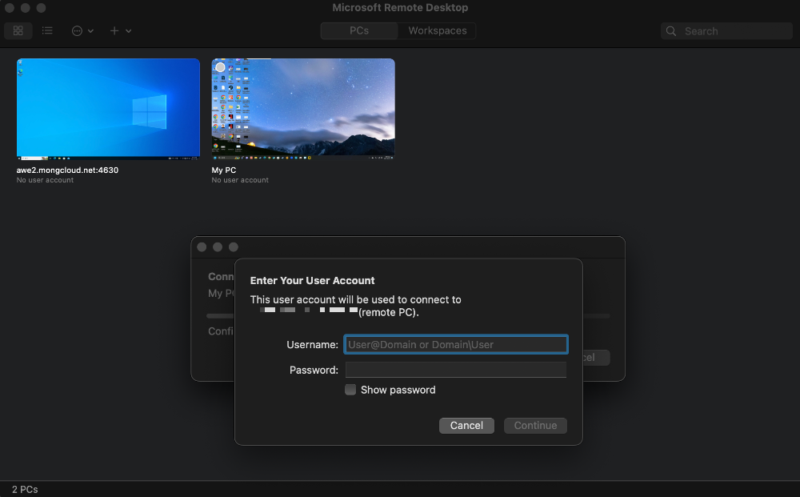Focus the Search field

pyautogui.click(x=726, y=31)
